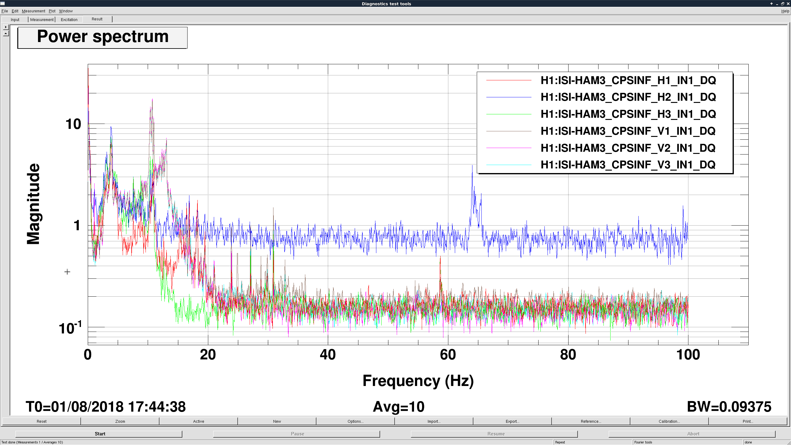Click the Reference... button
This screenshot has width=791, height=445.
coord(591,421)
